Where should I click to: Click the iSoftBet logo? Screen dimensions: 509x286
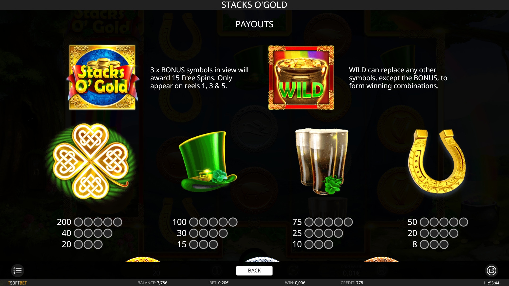pos(17,283)
